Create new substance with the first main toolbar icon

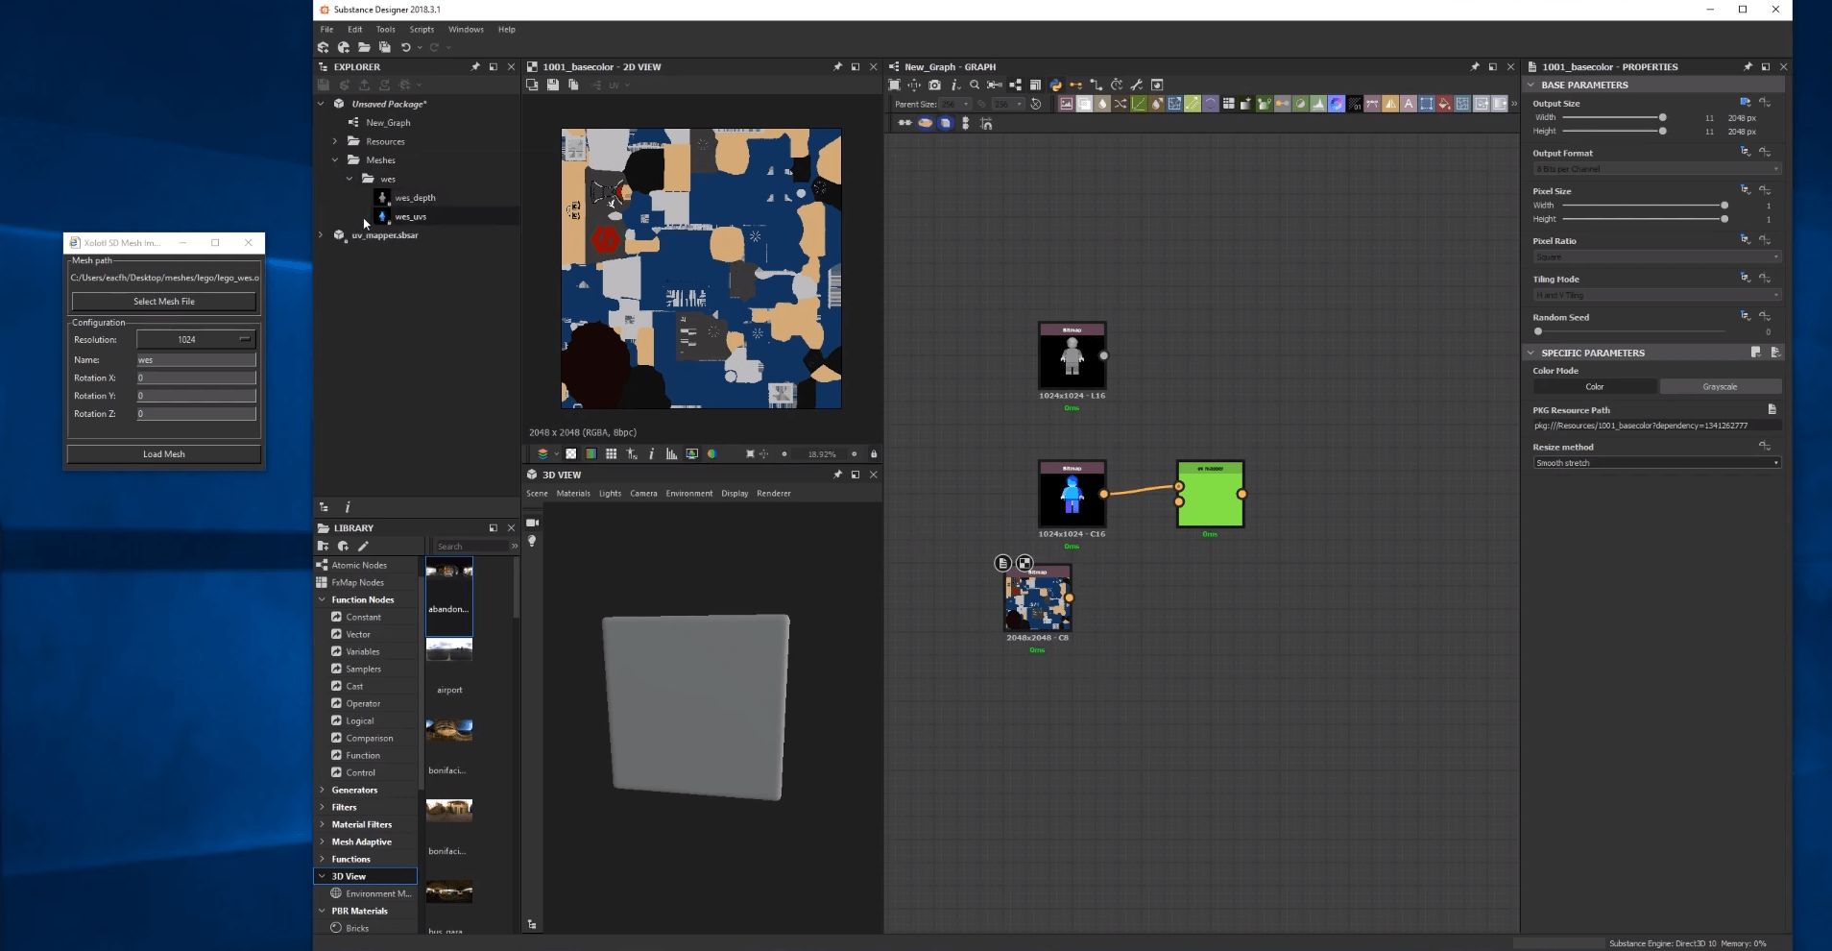pyautogui.click(x=323, y=47)
